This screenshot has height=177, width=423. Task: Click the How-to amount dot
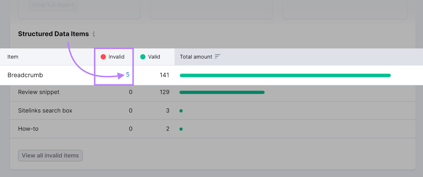pos(181,129)
